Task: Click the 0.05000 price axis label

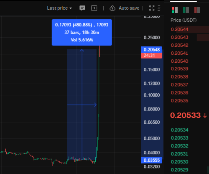Action: [152, 138]
